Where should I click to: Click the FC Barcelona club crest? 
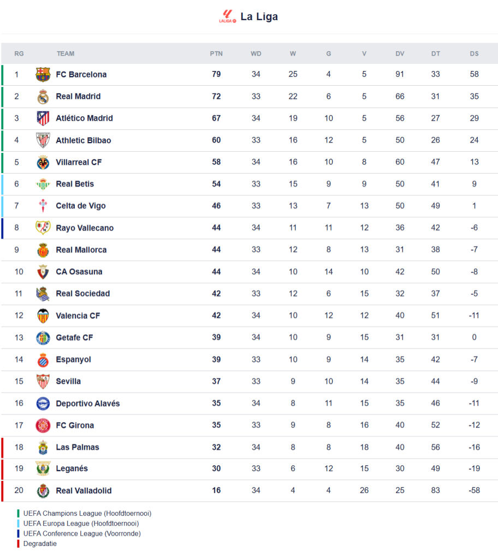coord(43,75)
